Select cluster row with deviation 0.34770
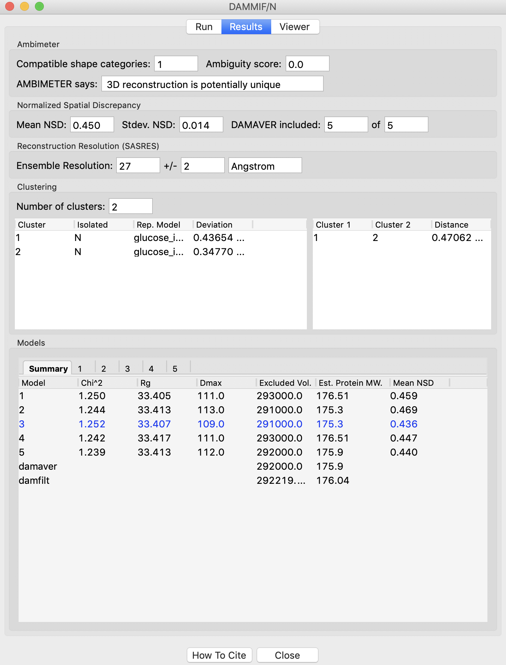506x665 pixels. 161,252
